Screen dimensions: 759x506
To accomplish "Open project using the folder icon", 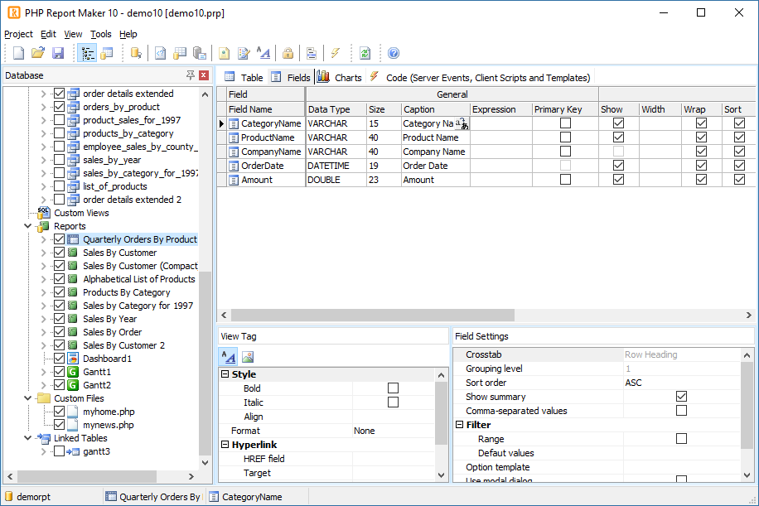I will pyautogui.click(x=38, y=53).
